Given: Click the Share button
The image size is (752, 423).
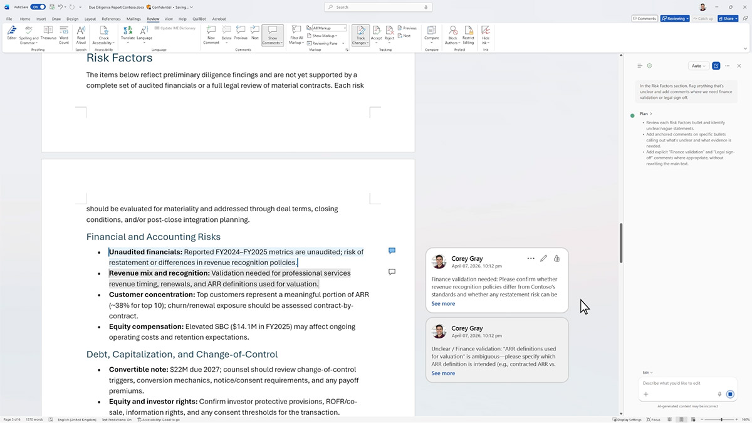Looking at the screenshot, I should pos(728,19).
